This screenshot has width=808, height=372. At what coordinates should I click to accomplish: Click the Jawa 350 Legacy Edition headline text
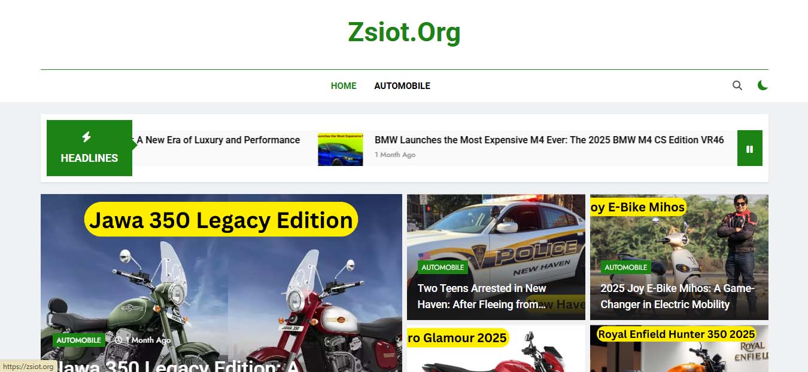(x=178, y=366)
